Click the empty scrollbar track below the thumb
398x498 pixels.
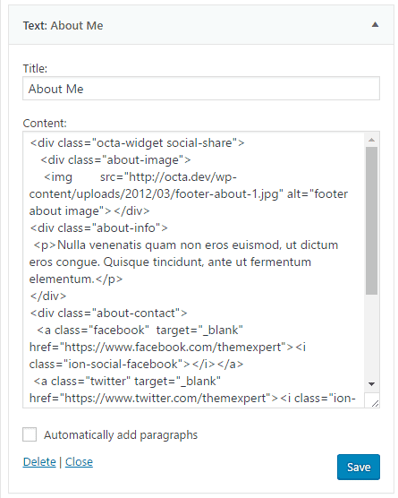click(x=371, y=336)
